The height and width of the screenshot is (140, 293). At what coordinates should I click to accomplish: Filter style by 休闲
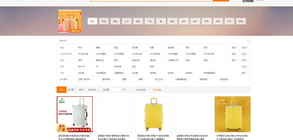pos(80,60)
